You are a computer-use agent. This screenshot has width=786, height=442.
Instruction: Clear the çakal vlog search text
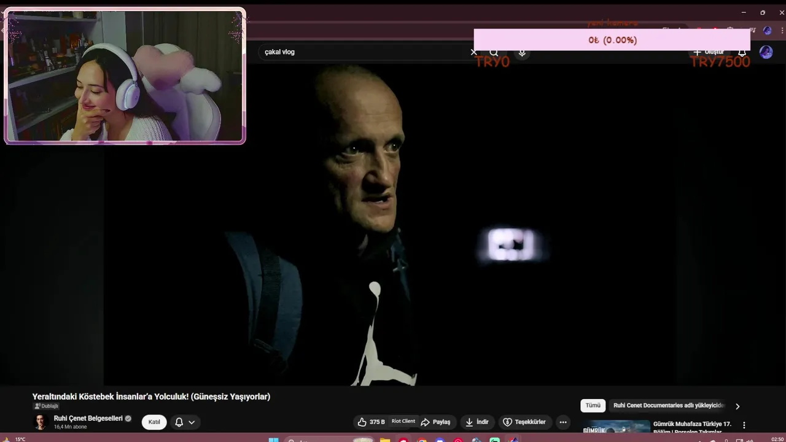pos(473,52)
